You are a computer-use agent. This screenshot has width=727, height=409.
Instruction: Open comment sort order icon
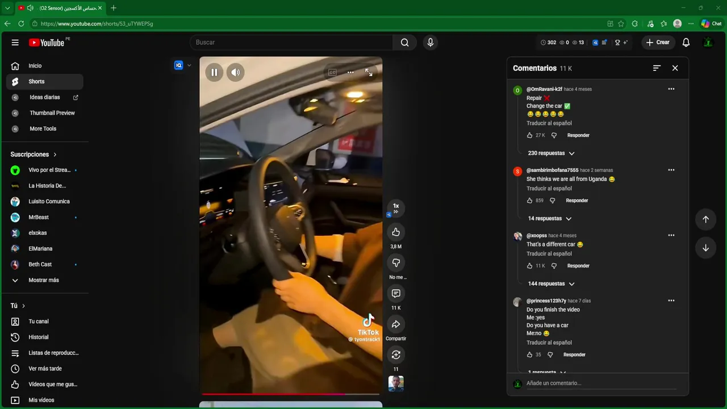(657, 68)
